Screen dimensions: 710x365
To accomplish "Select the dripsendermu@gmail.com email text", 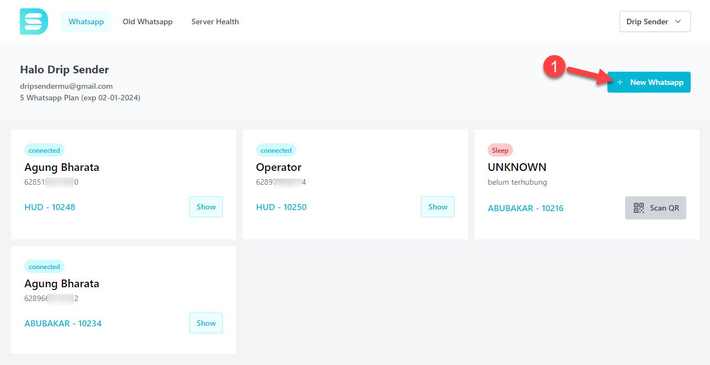I will tap(66, 86).
